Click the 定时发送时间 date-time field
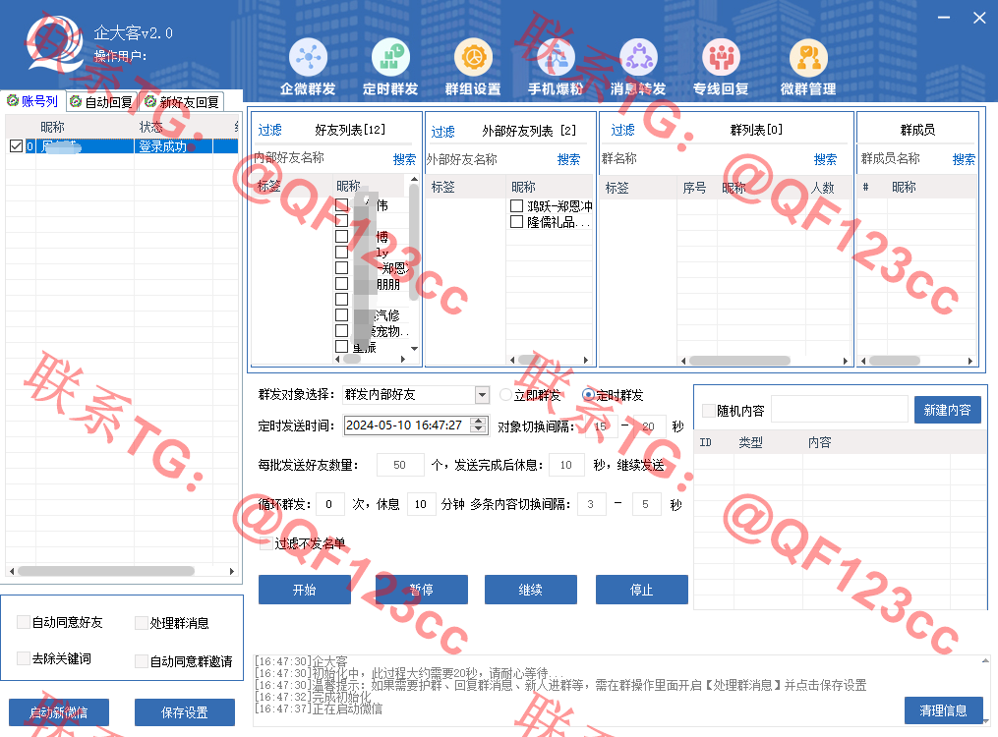The image size is (998, 737). click(415, 425)
